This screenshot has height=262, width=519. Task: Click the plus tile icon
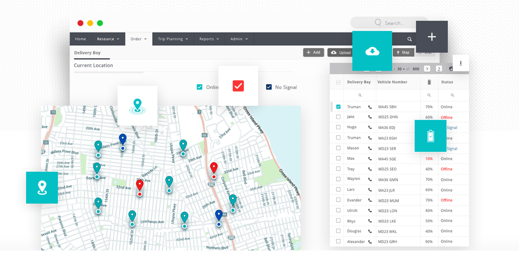pos(432,37)
